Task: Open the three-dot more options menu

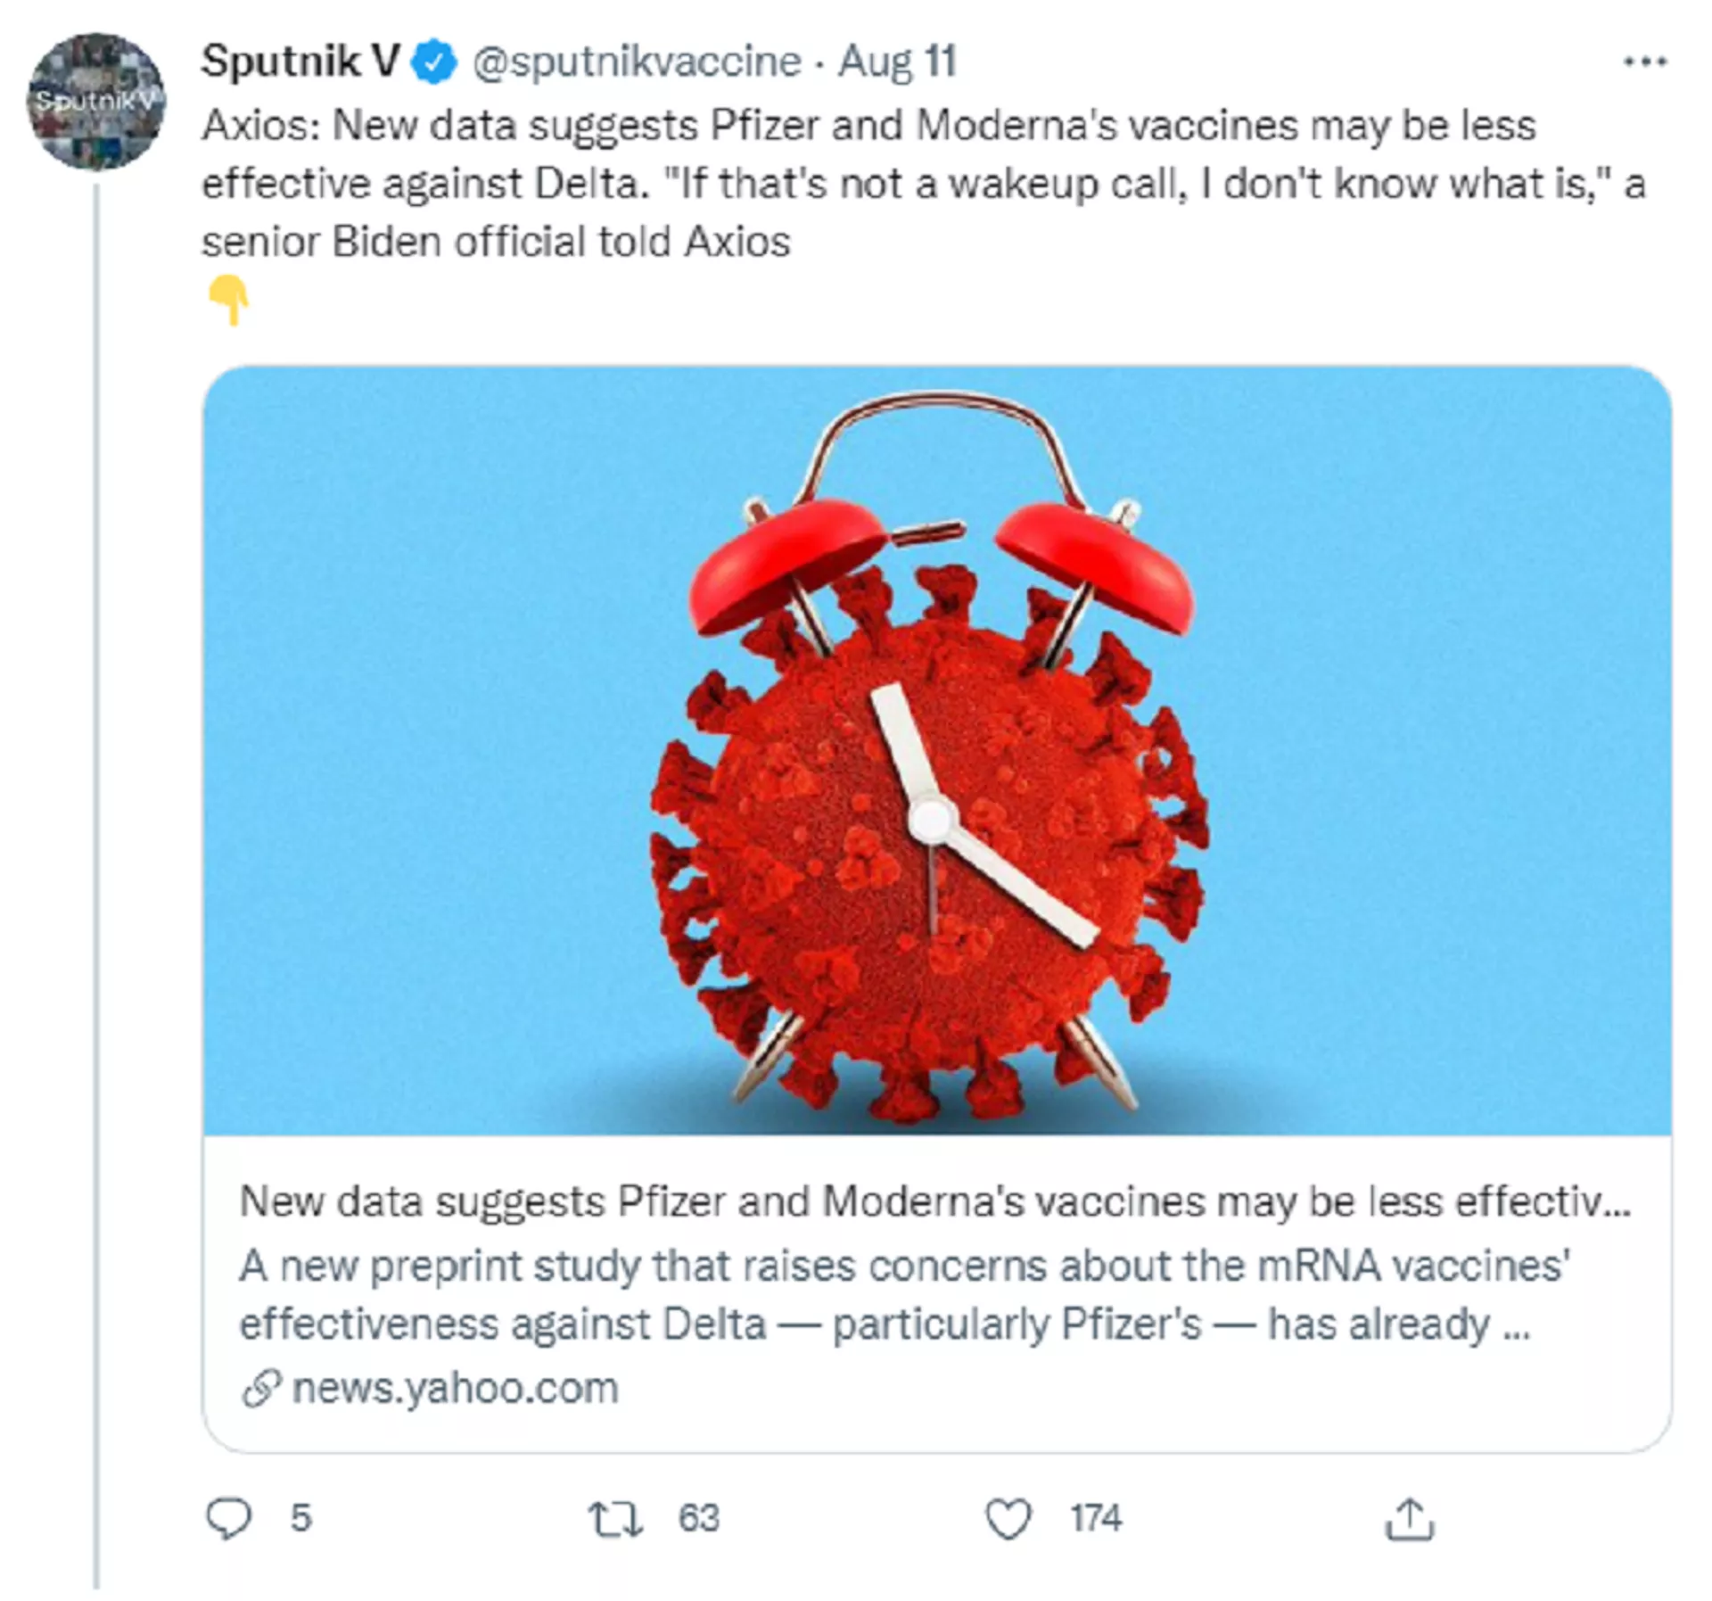Action: pyautogui.click(x=1645, y=62)
